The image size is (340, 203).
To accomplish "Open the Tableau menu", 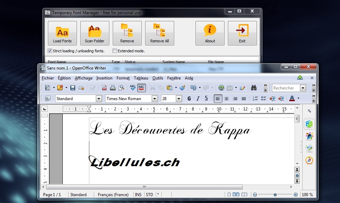I will pos(141,78).
